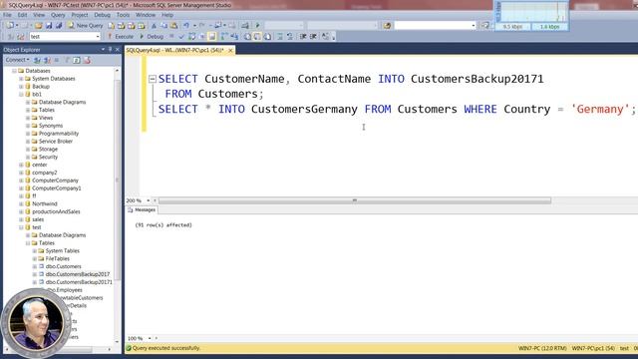Select the ComputerCompany database
The height and width of the screenshot is (359, 638).
pos(55,180)
